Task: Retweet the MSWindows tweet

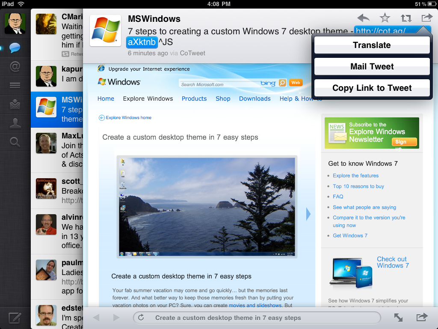Action: (405, 18)
